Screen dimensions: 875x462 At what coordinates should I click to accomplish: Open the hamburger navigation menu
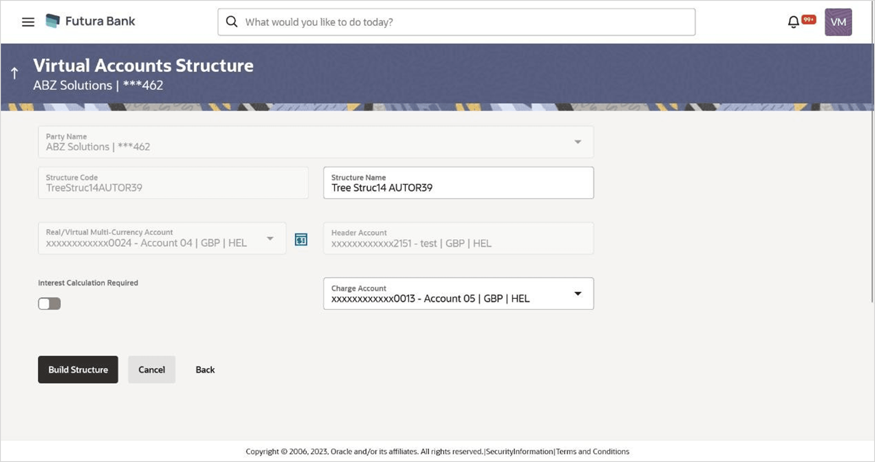click(x=28, y=22)
